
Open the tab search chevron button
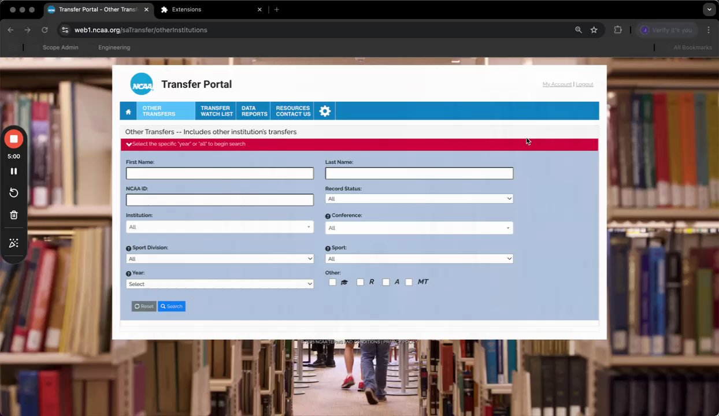point(709,10)
